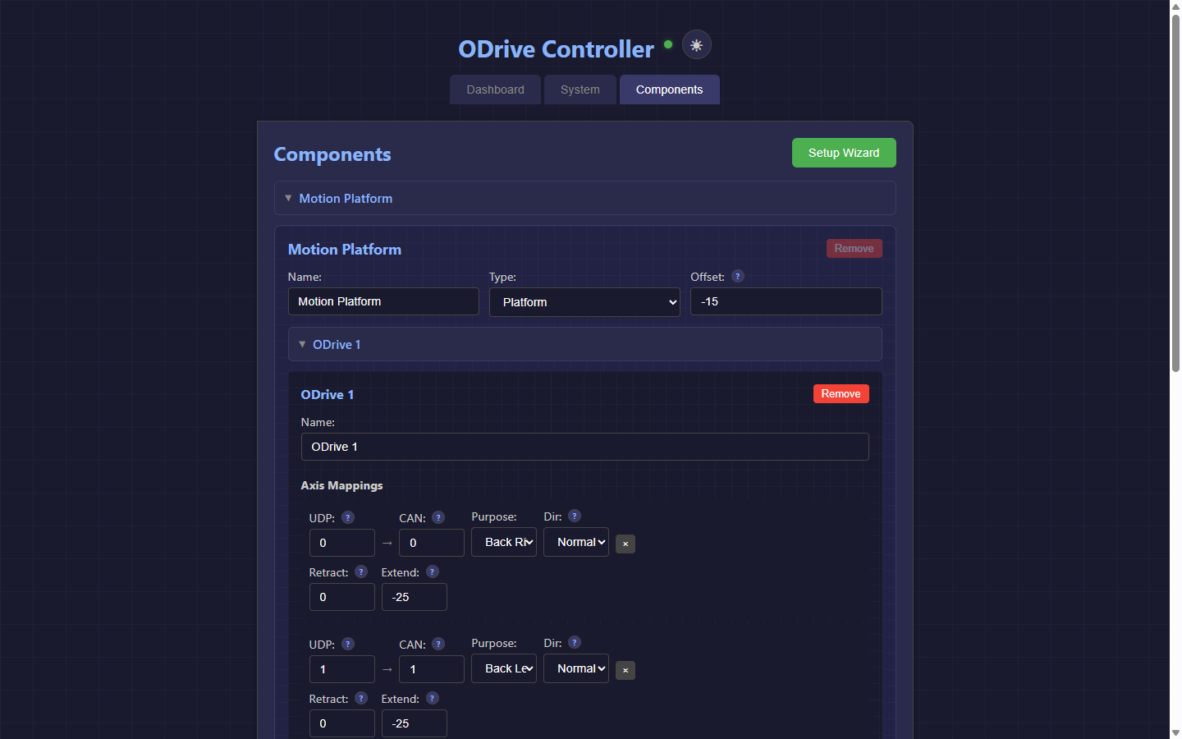
Task: Show help for second axis Extend
Action: pyautogui.click(x=433, y=698)
